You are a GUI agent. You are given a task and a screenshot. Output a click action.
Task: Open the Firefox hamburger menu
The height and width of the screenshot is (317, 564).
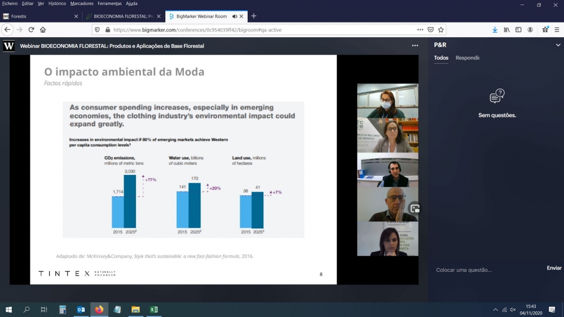557,30
